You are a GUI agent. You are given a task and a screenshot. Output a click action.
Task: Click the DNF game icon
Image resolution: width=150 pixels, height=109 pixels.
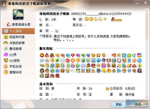click(63, 71)
